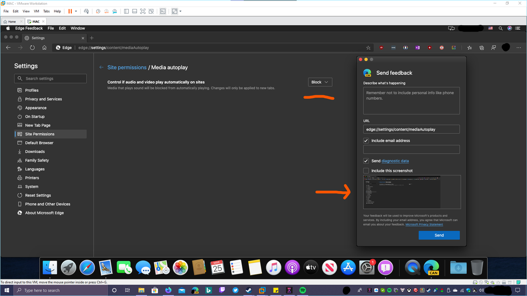Expand VMware view mode dropdown arrow
The image size is (527, 296).
pos(181,11)
